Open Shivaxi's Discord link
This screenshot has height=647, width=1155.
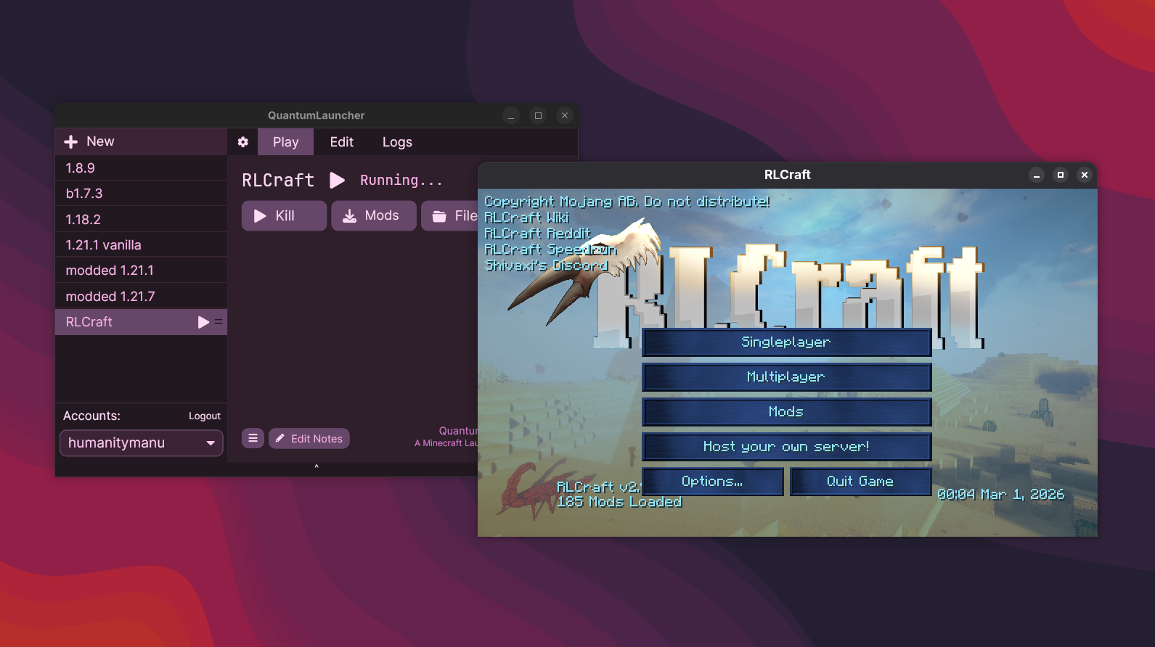[546, 265]
